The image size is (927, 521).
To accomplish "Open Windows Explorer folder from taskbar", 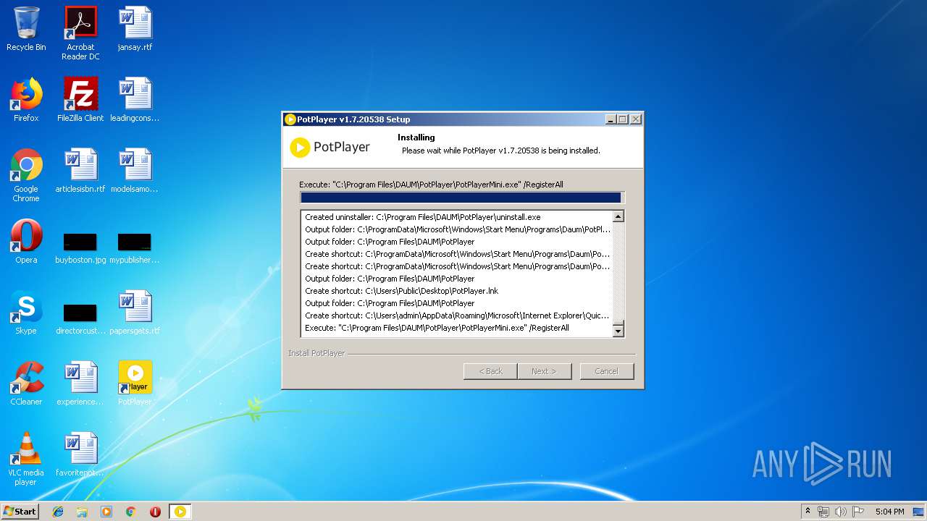I will point(82,512).
